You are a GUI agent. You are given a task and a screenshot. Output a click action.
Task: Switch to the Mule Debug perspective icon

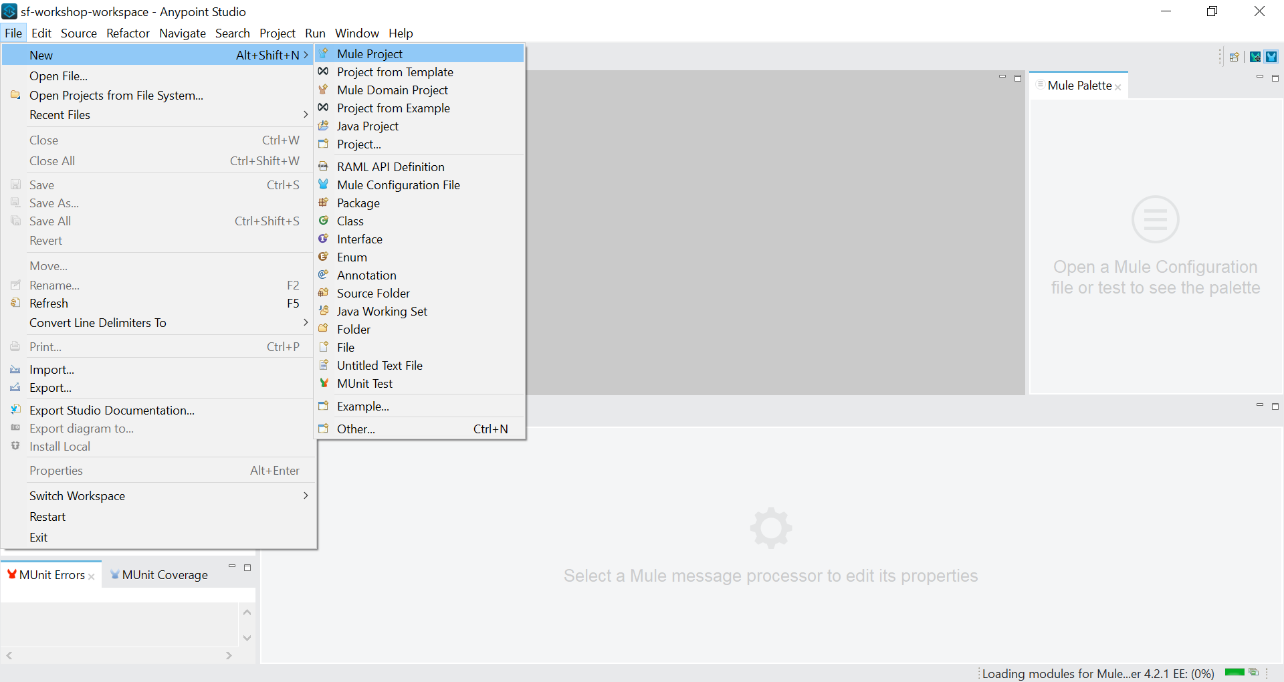[1255, 57]
